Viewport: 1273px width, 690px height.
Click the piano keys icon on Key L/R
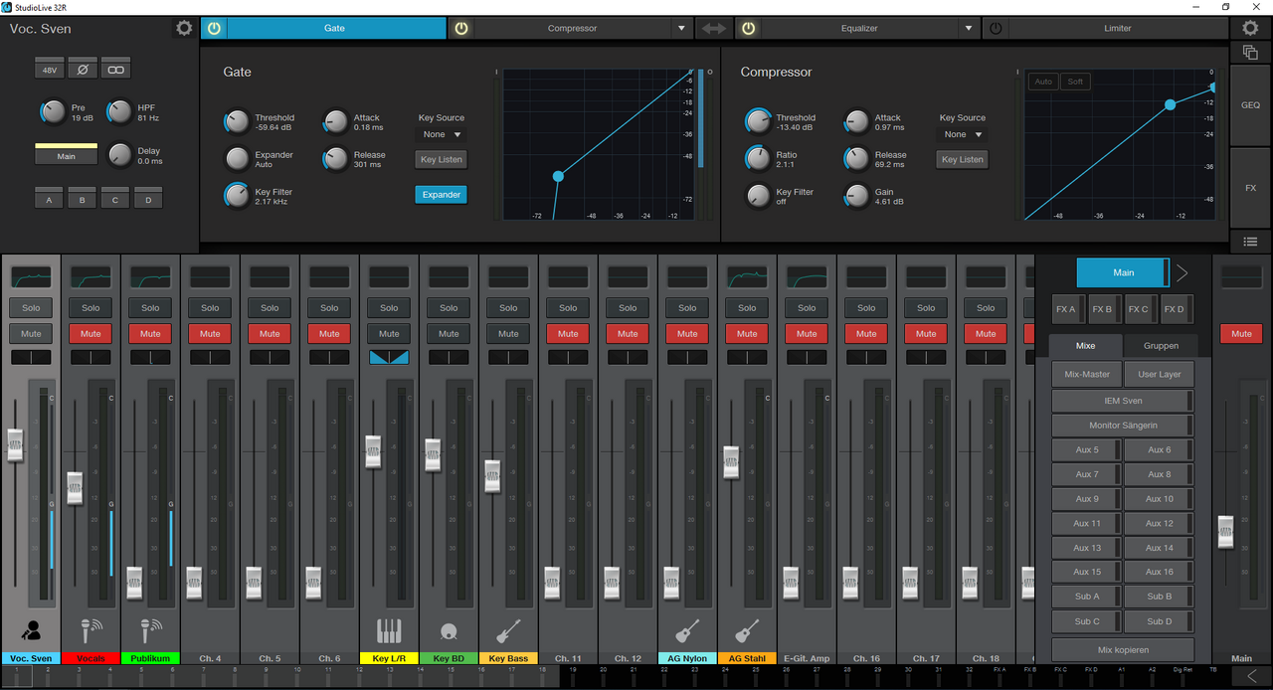[389, 629]
